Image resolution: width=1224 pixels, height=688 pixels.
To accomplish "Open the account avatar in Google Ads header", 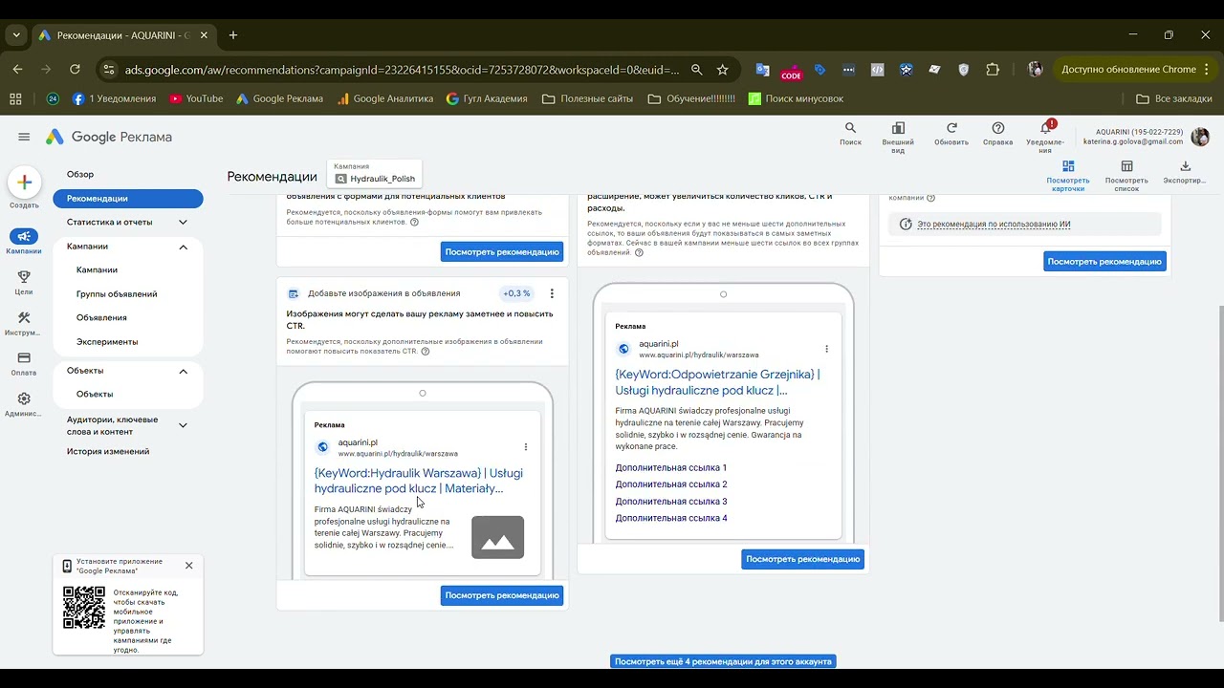I will click(1199, 137).
